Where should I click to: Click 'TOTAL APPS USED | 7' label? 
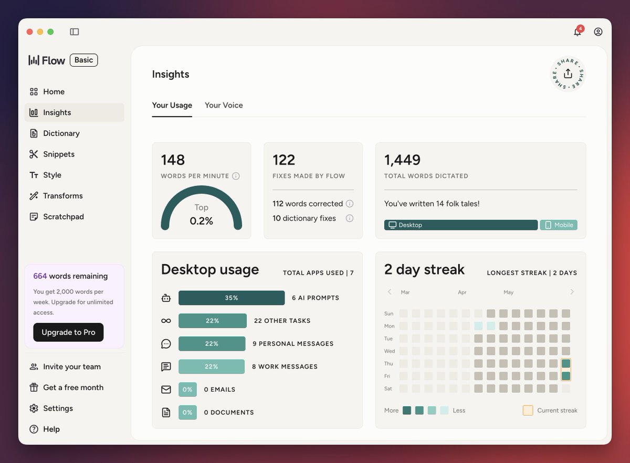(x=318, y=273)
